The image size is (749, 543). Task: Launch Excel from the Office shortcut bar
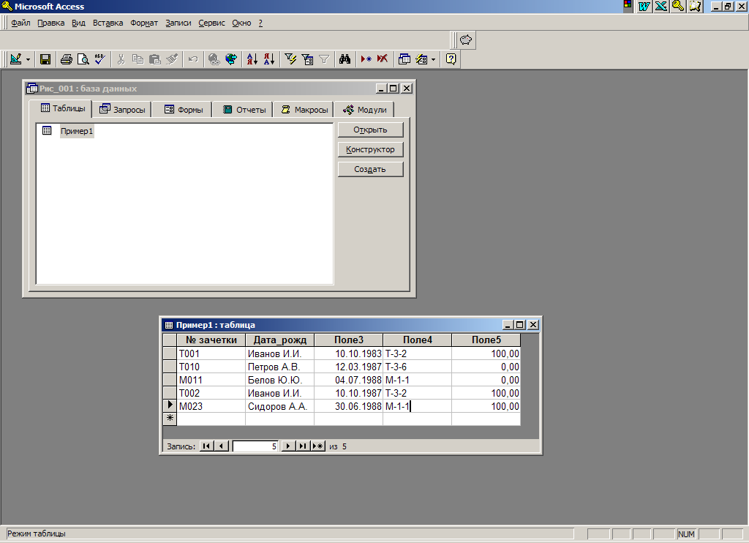point(661,6)
